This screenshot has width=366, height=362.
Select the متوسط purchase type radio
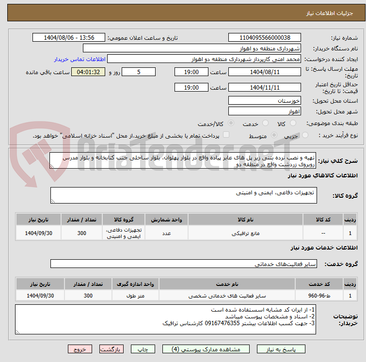point(274,135)
